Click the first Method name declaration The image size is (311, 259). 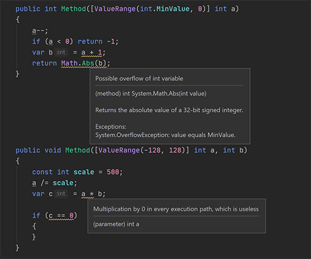pyautogui.click(x=73, y=9)
